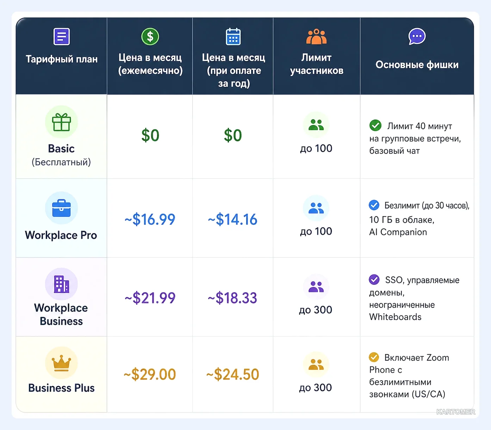Click the ~$18.33 annual price
491x430 pixels.
tap(232, 298)
